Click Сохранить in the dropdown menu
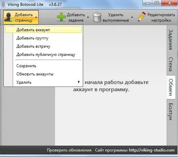178x157 pixels. [x=43, y=66]
